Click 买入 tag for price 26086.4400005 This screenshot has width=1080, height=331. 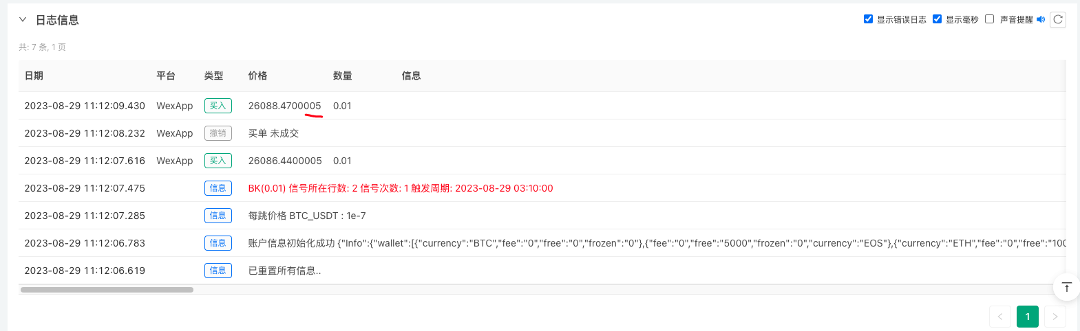218,161
